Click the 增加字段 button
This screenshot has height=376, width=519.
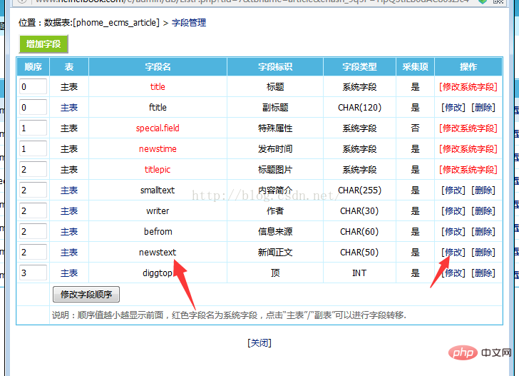coord(43,44)
